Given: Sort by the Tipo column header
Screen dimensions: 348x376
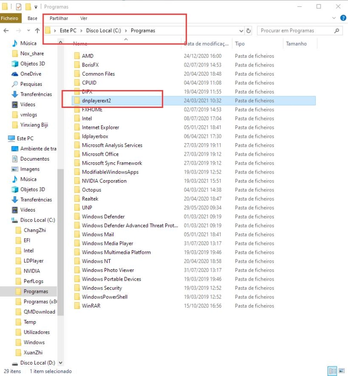Looking at the screenshot, I should pos(240,44).
